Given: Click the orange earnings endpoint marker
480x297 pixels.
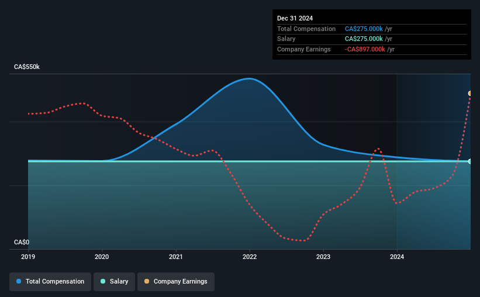Looking at the screenshot, I should coord(469,94).
